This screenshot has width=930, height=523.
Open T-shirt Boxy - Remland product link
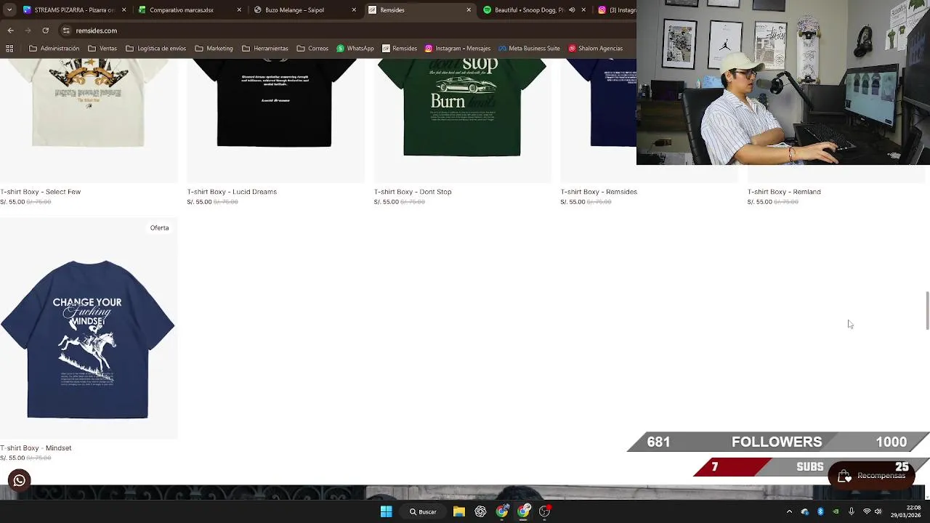point(784,192)
